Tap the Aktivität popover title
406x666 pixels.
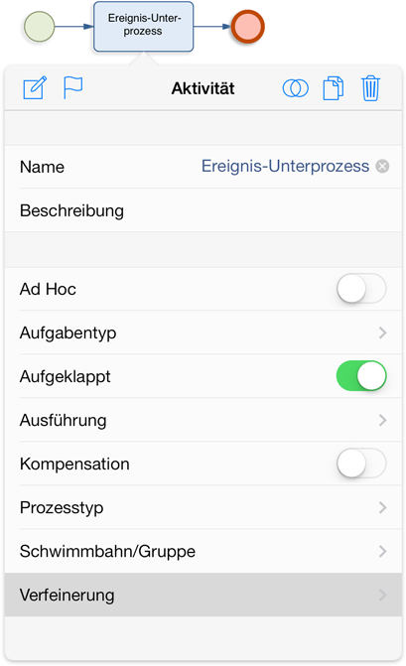click(203, 88)
